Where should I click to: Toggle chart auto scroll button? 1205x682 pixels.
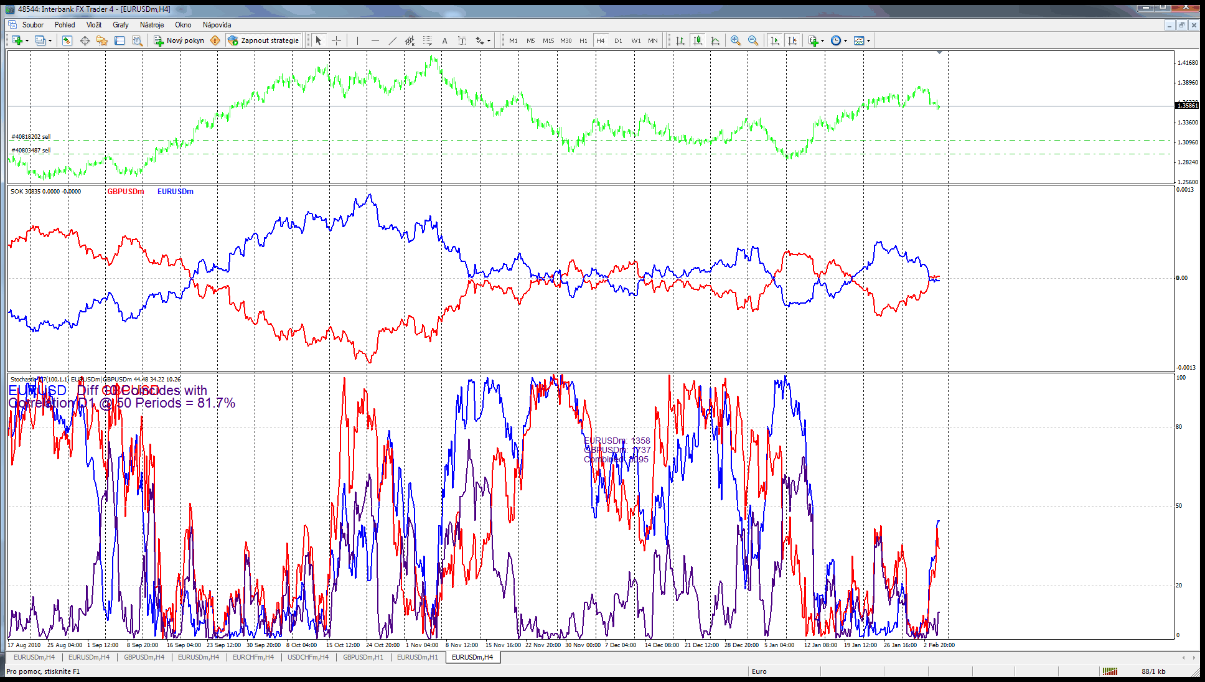[775, 40]
